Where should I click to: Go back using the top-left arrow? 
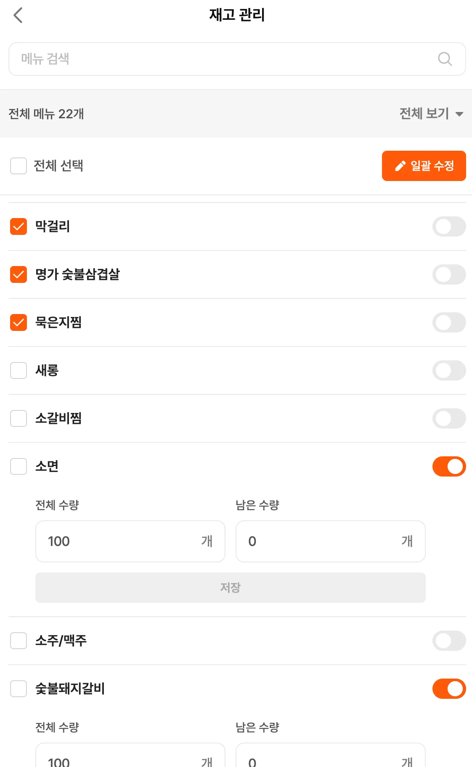point(18,16)
